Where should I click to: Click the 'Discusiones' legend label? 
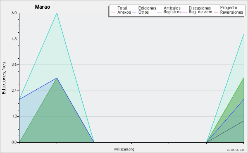(x=200, y=8)
